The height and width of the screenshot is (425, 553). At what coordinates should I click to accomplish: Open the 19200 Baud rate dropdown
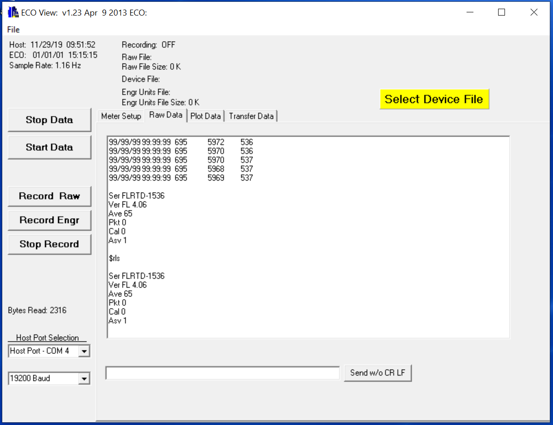(84, 379)
